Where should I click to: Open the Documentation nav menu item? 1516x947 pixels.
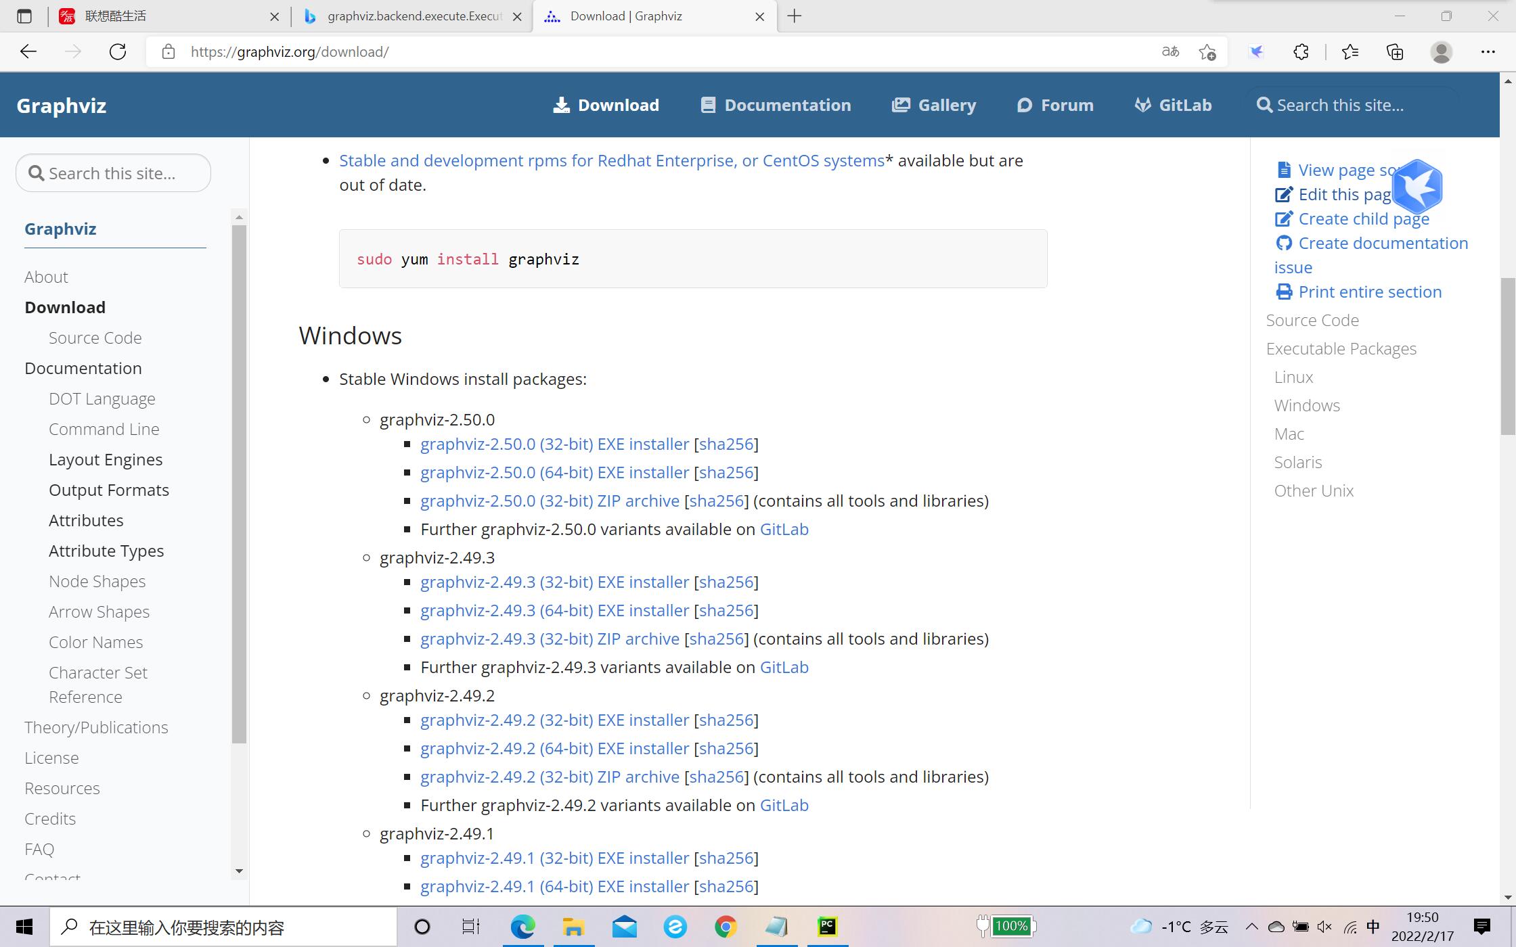(776, 106)
